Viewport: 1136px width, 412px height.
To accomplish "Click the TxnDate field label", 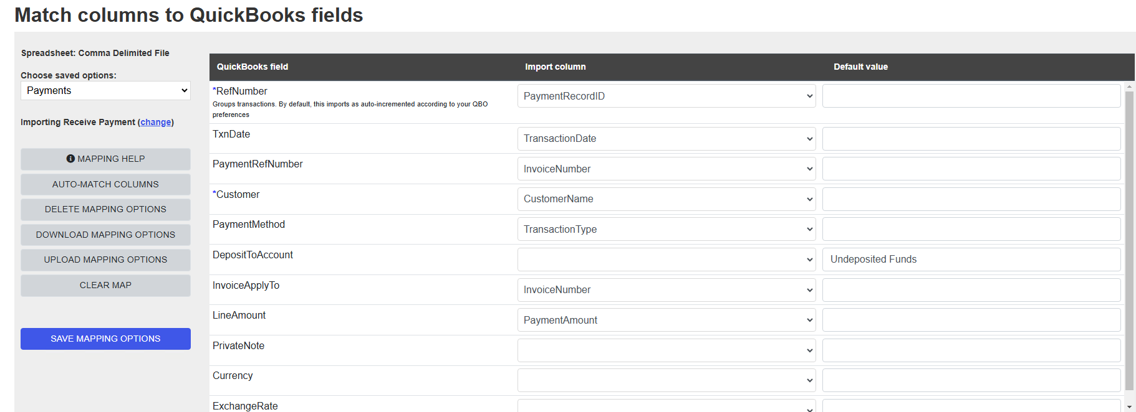I will 231,134.
